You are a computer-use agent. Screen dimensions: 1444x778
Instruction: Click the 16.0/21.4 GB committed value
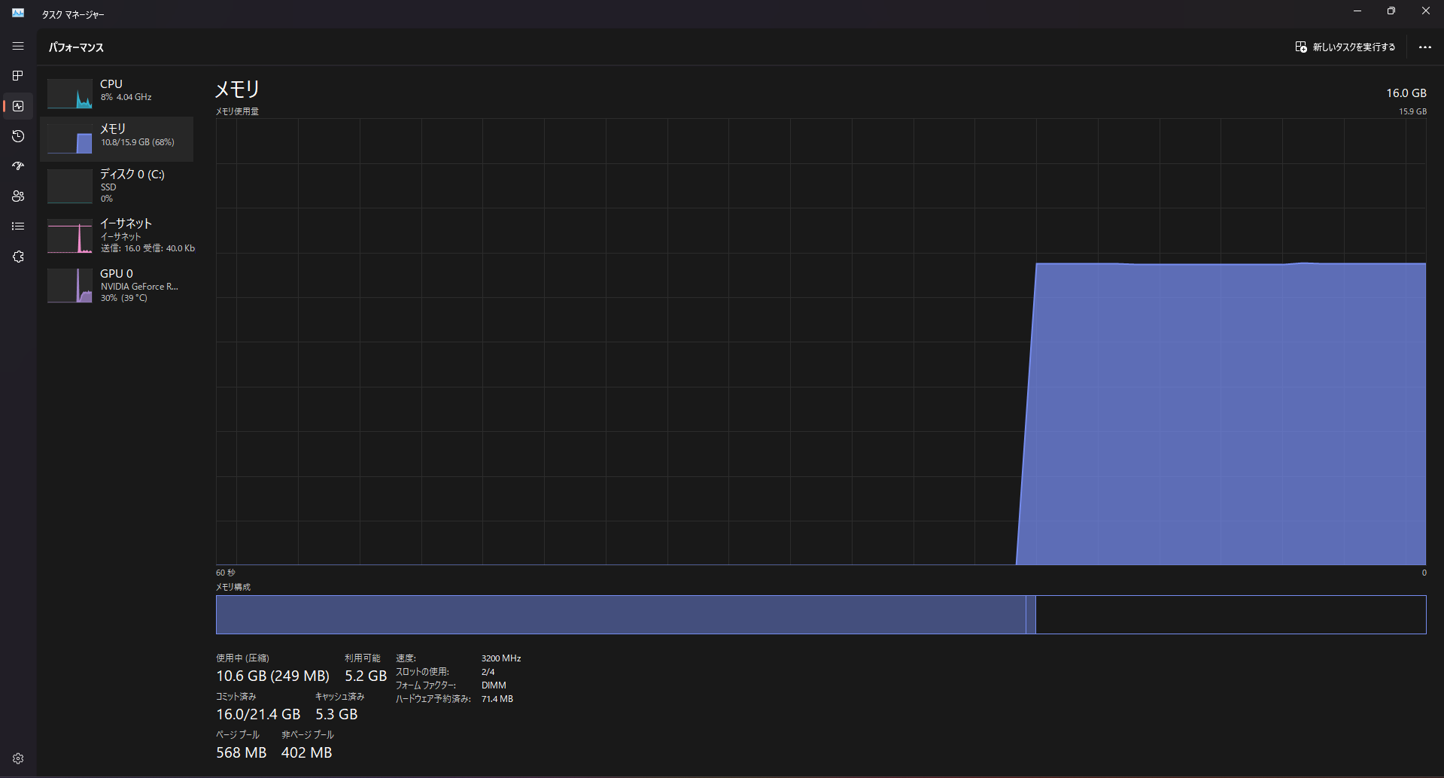258,714
